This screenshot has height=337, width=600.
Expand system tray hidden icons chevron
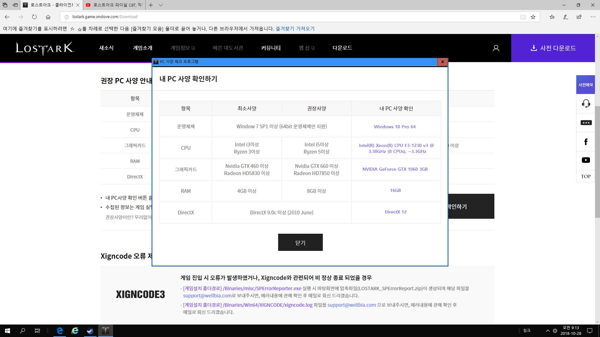[x=547, y=331]
